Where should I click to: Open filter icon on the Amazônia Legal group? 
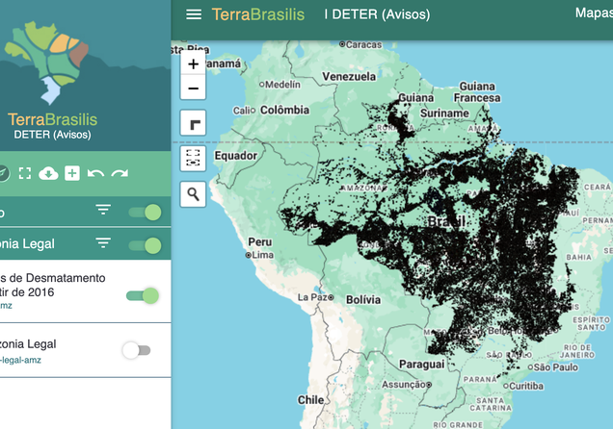pyautogui.click(x=103, y=243)
